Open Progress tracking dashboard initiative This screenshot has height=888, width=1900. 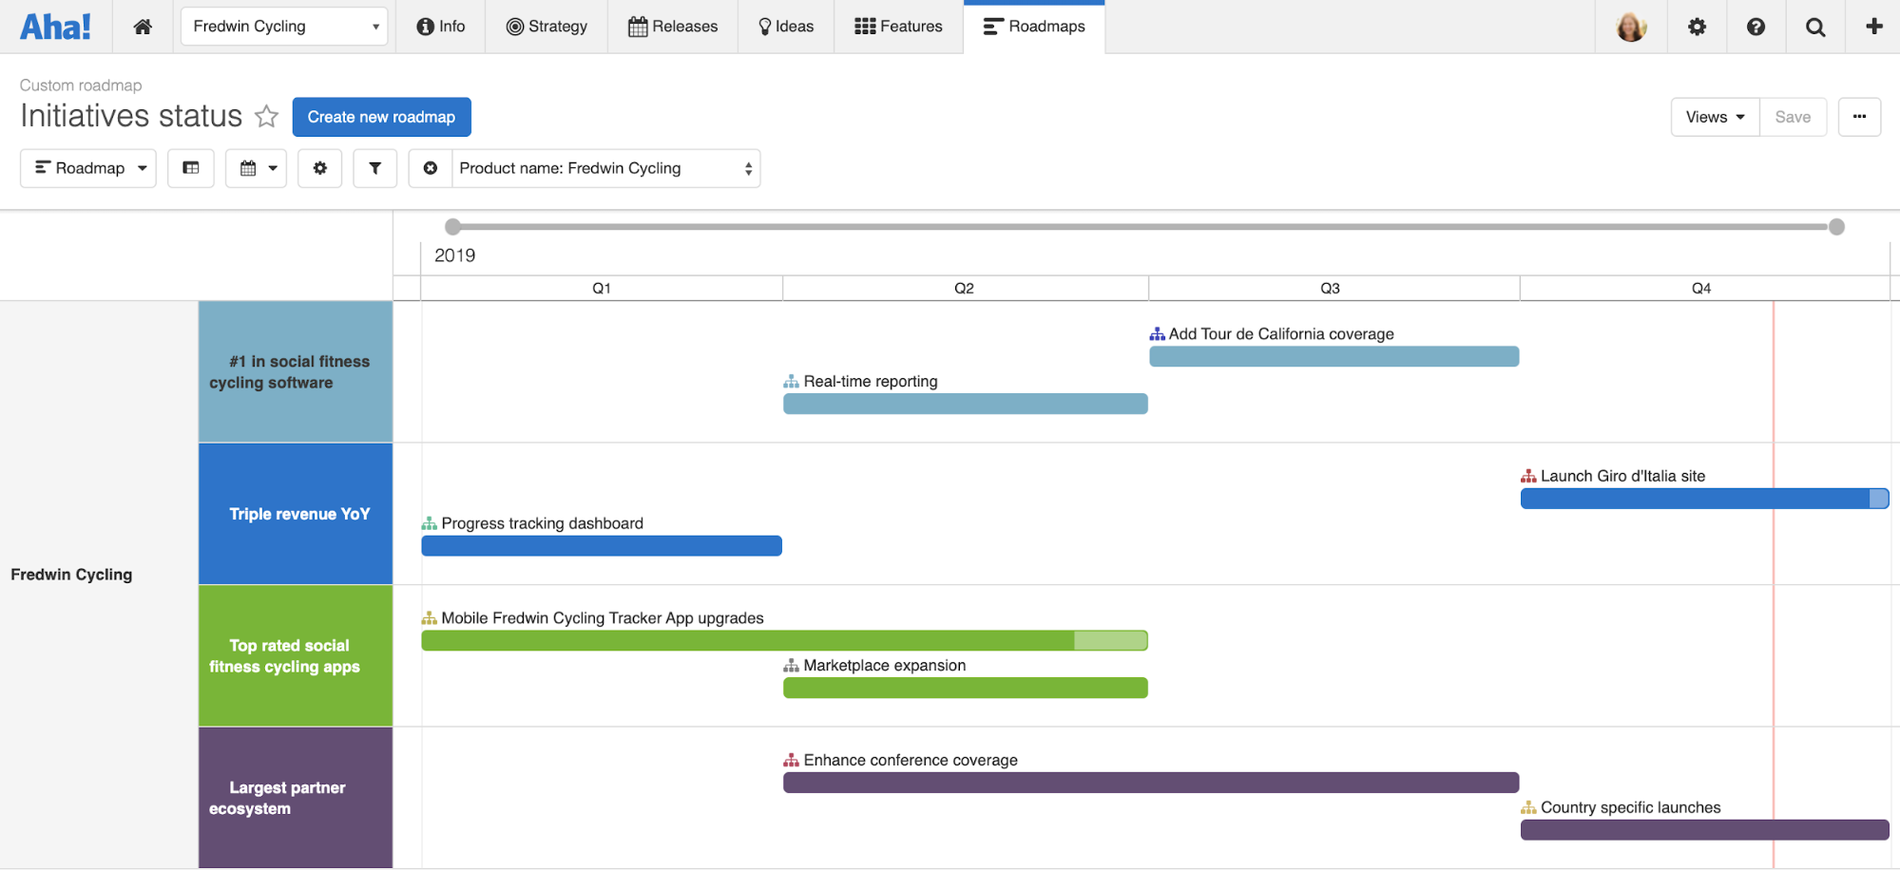[542, 524]
